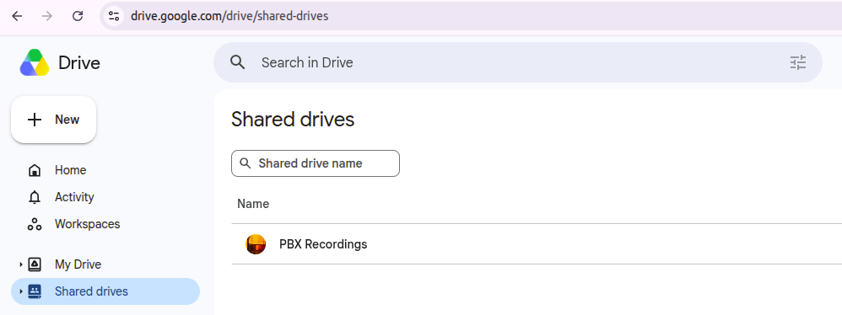This screenshot has height=315, width=842.
Task: Click the Shared drive name filter field
Action: pyautogui.click(x=316, y=163)
